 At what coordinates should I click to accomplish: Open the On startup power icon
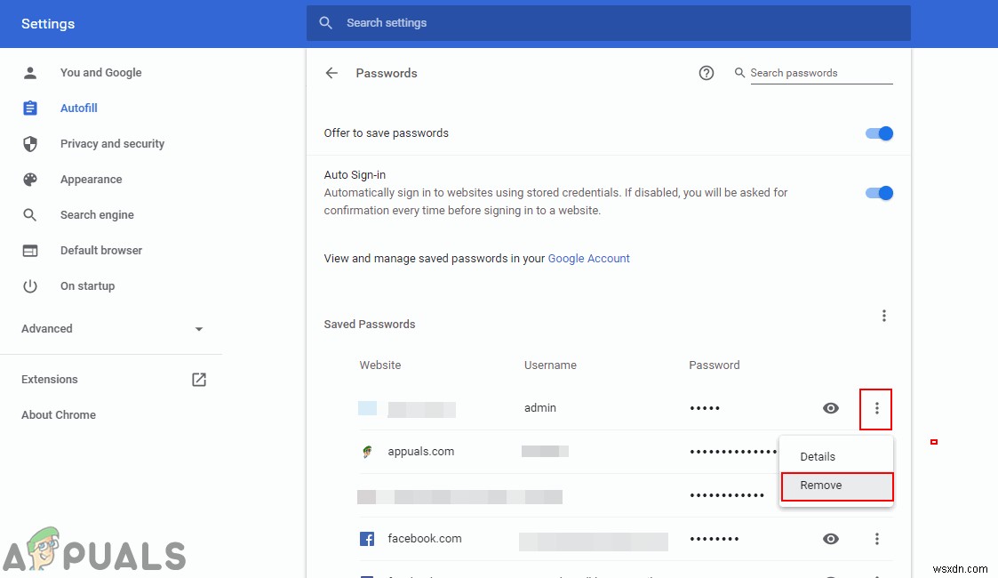tap(31, 285)
